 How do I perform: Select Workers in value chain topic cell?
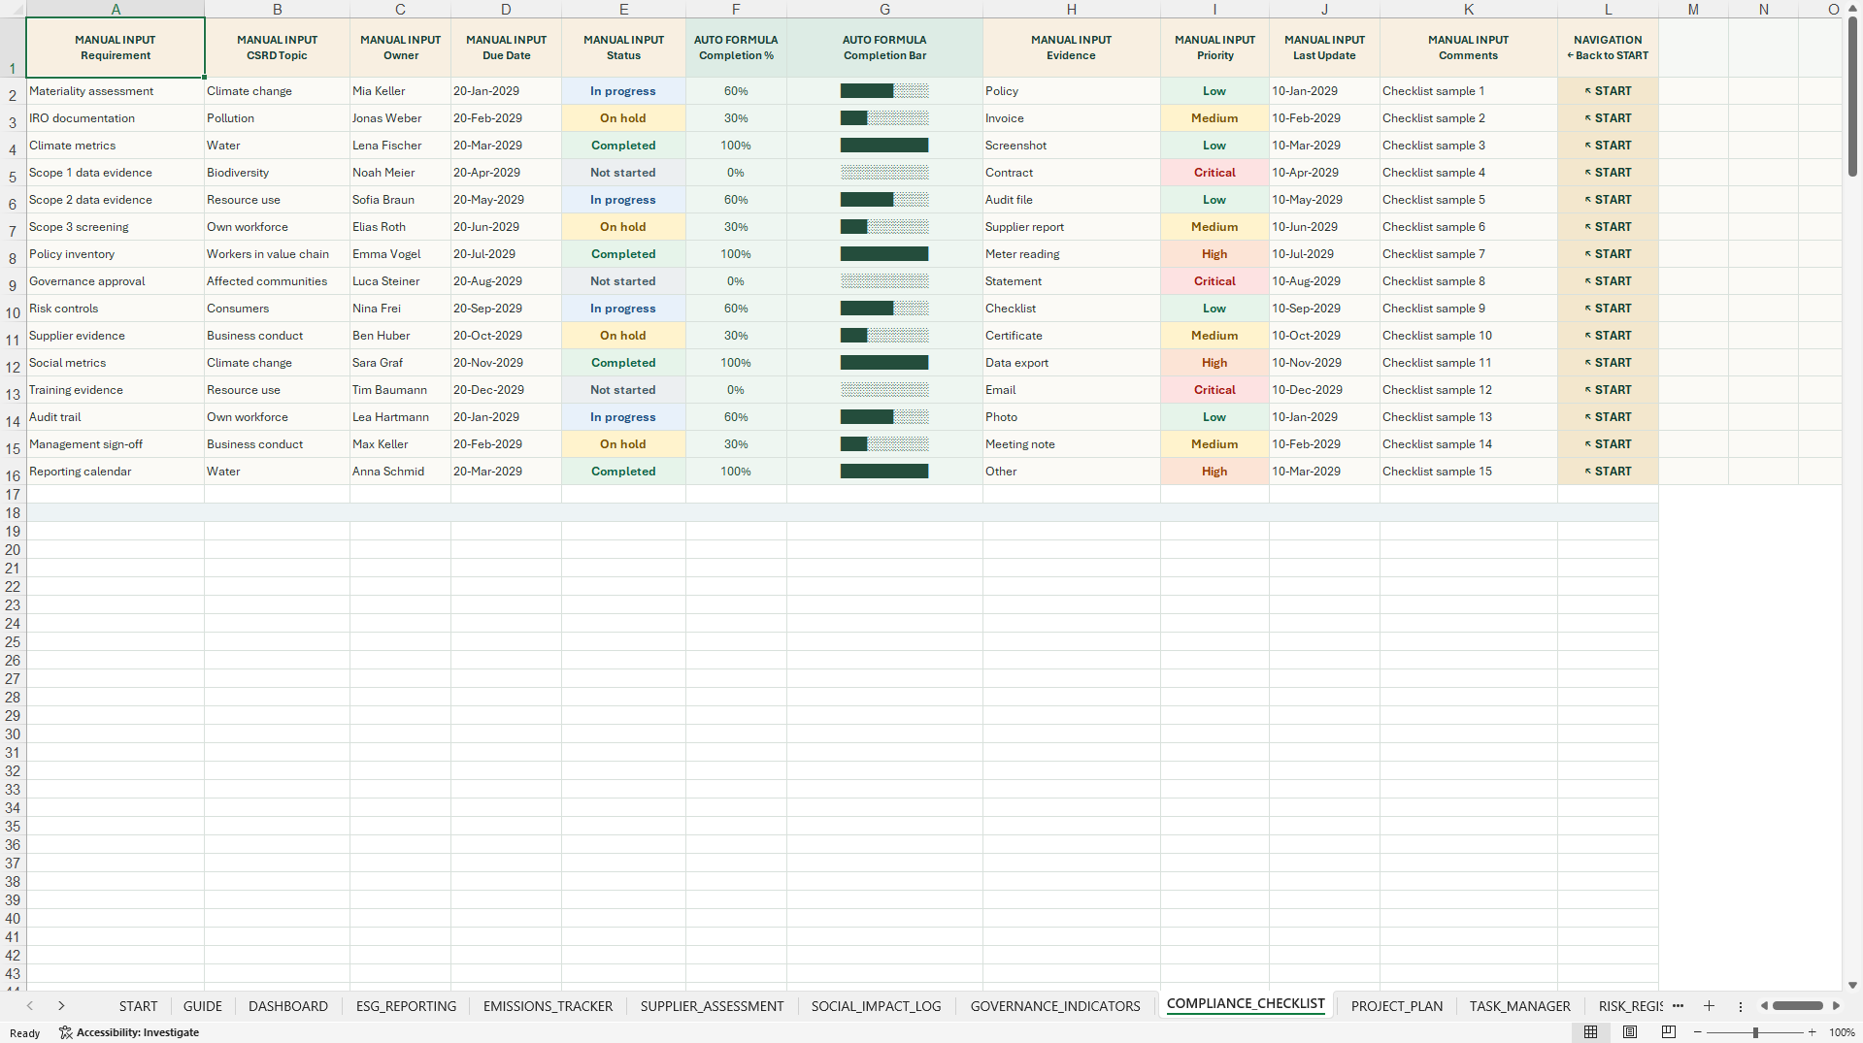277,254
